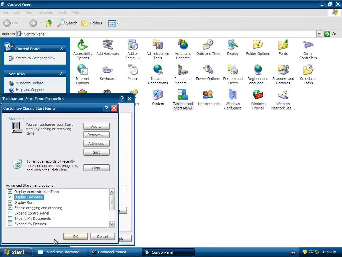Image resolution: width=342 pixels, height=257 pixels.
Task: Open the File menu
Action: click(6, 12)
